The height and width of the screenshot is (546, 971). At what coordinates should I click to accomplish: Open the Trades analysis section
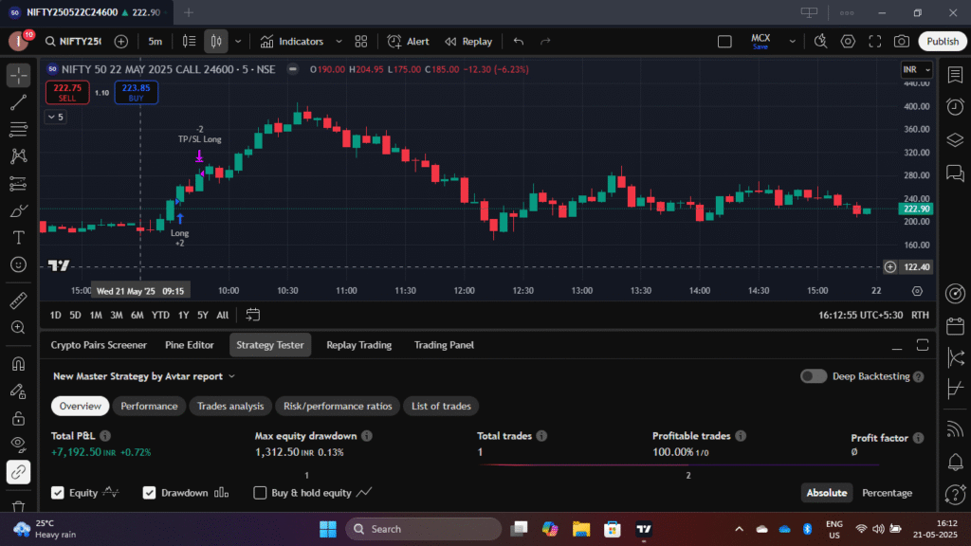click(230, 406)
